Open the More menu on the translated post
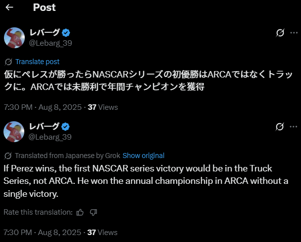 point(294,126)
